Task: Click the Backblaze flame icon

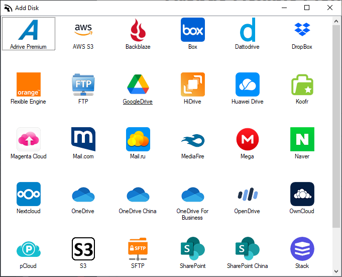Action: pyautogui.click(x=138, y=30)
